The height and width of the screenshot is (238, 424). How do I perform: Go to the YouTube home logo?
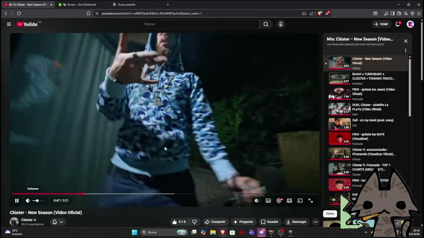coord(27,24)
